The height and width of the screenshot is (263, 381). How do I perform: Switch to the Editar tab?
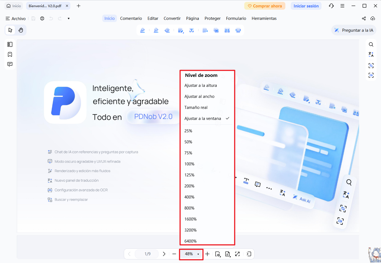click(x=153, y=18)
